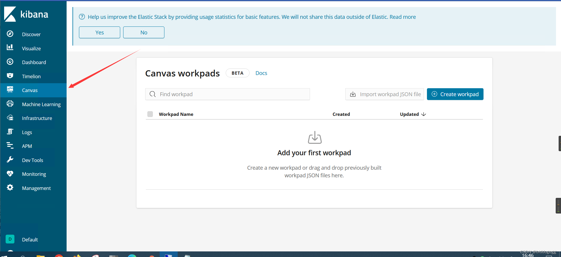Open Discover via compass icon
Image resolution: width=561 pixels, height=257 pixels.
pyautogui.click(x=10, y=34)
